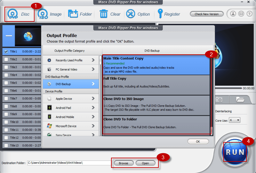
Task: Expand DVD Backup category arrow
Action: click(x=93, y=84)
